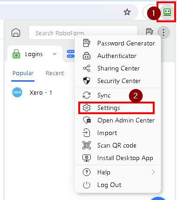Click the Admin Center shield-briefcase icon
Image resolution: width=177 pixels, height=200 pixels.
[x=87, y=120]
